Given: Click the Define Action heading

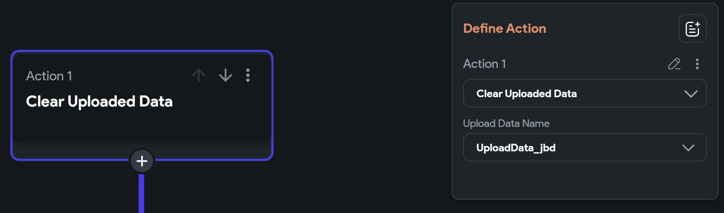Looking at the screenshot, I should [x=504, y=28].
